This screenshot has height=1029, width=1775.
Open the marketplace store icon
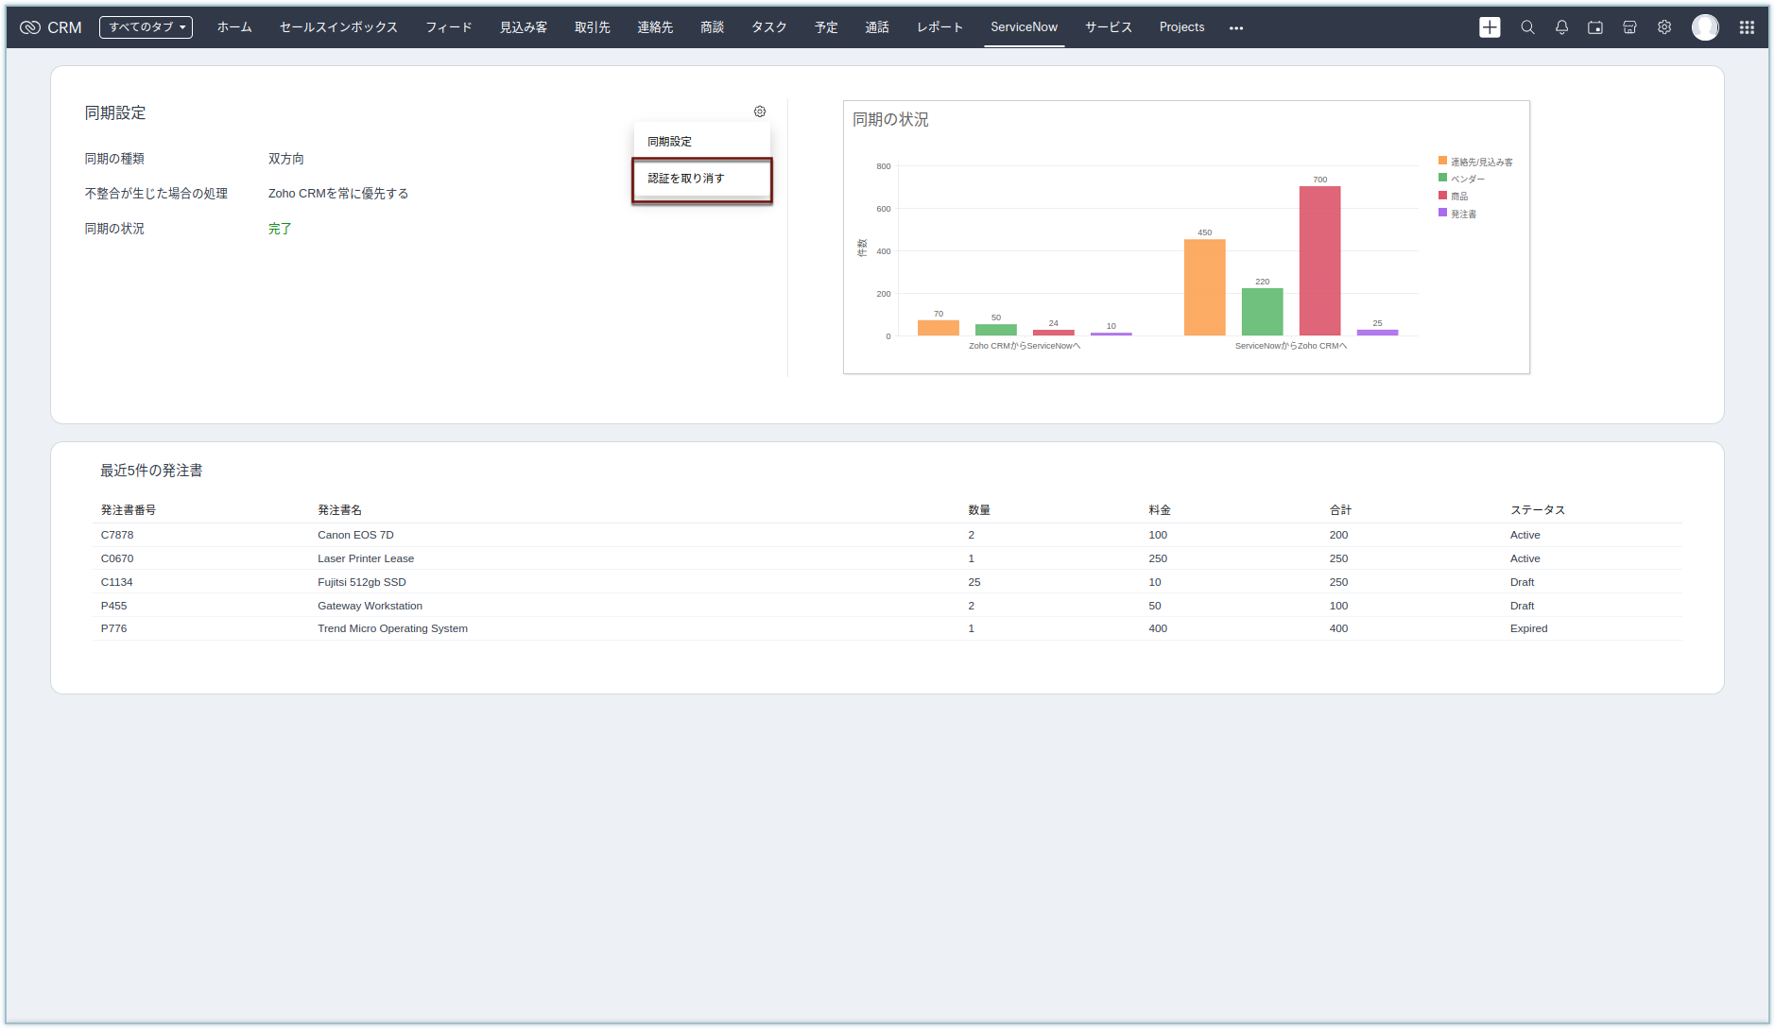(x=1629, y=27)
